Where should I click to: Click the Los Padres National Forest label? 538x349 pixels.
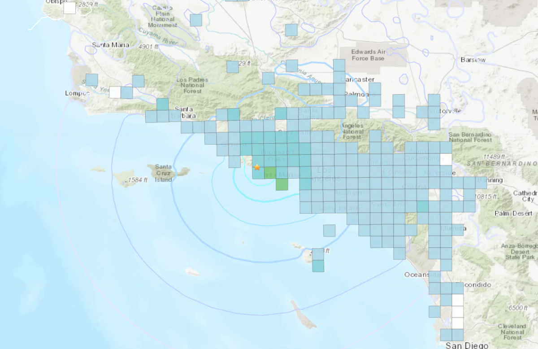193,85
